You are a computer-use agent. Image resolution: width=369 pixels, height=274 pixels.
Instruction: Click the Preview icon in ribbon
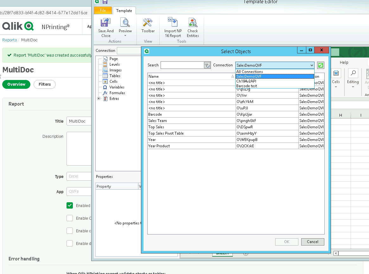tap(125, 23)
